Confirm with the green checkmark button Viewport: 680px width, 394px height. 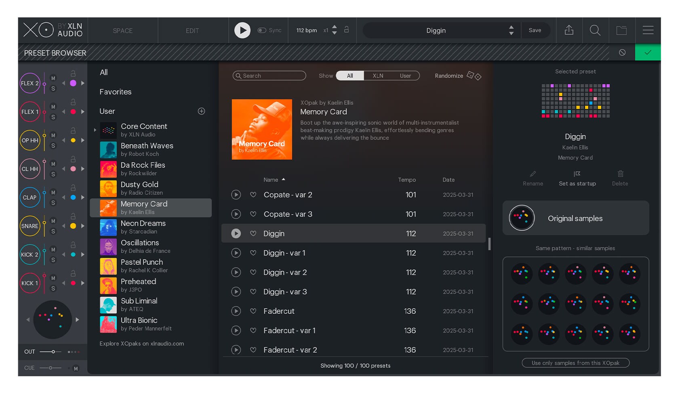pyautogui.click(x=648, y=52)
